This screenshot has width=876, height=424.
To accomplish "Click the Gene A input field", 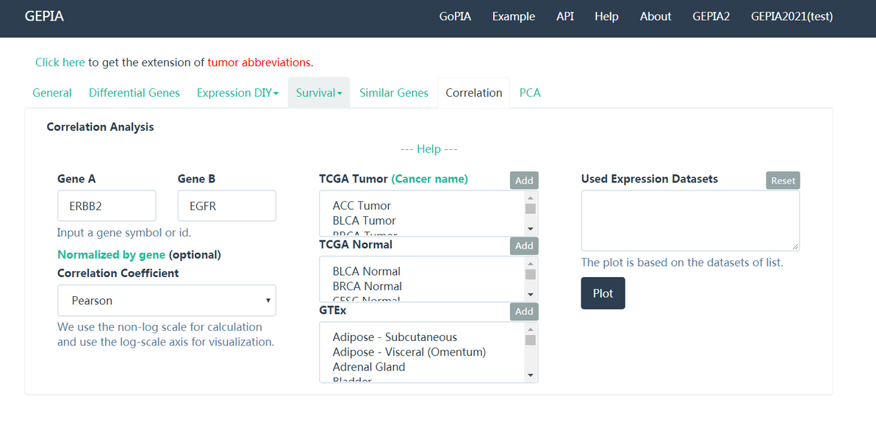I will click(x=107, y=206).
